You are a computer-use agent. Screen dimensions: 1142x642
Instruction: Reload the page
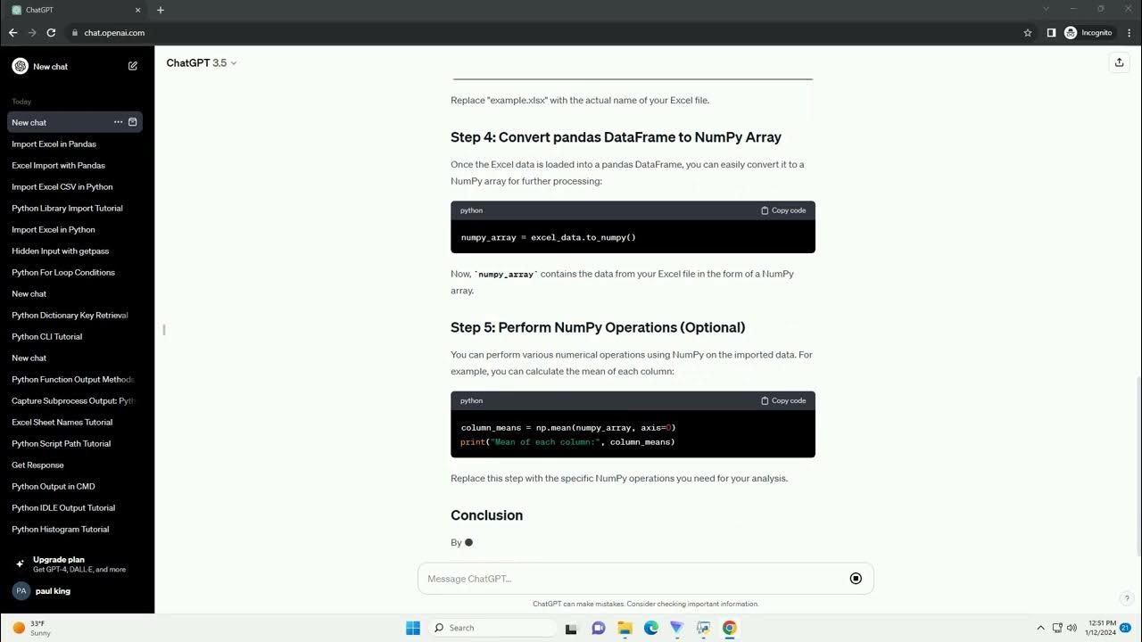pos(51,33)
